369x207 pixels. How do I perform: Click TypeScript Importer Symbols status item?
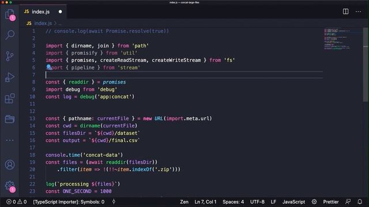pyautogui.click(x=69, y=202)
